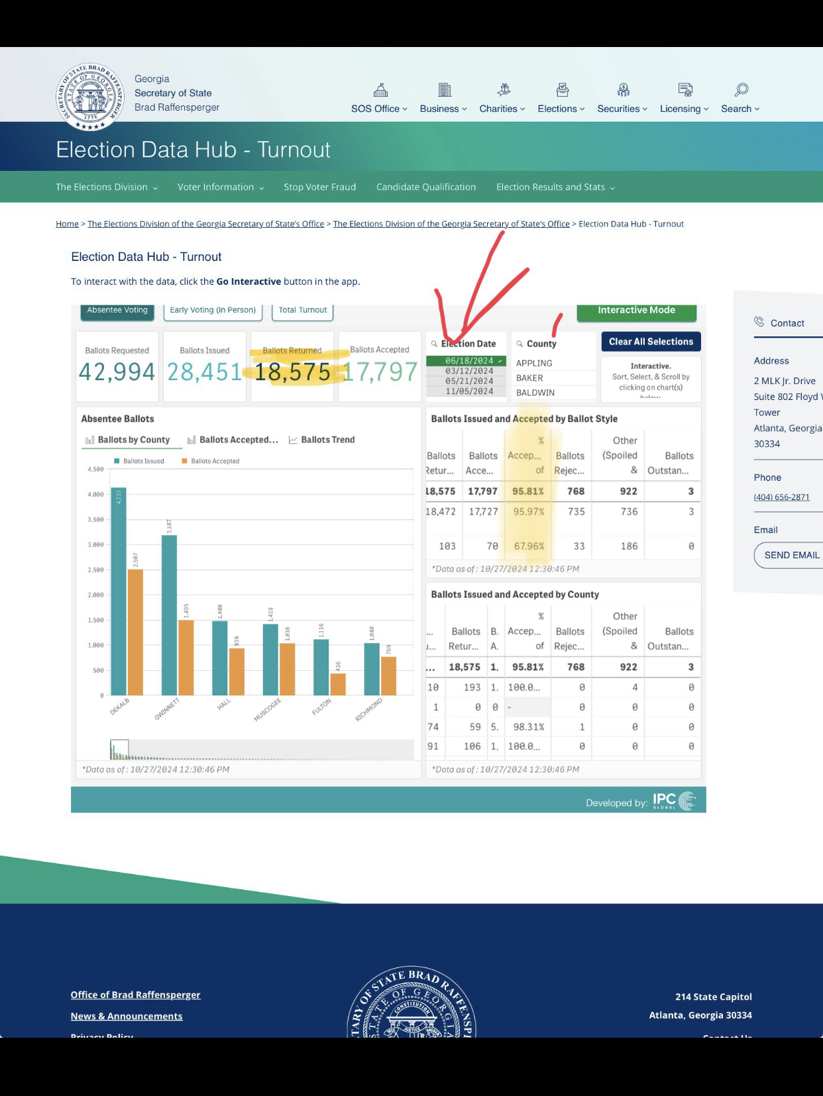Open the SOS Office building icon
Screen dimensions: 823x1096
[x=380, y=90]
